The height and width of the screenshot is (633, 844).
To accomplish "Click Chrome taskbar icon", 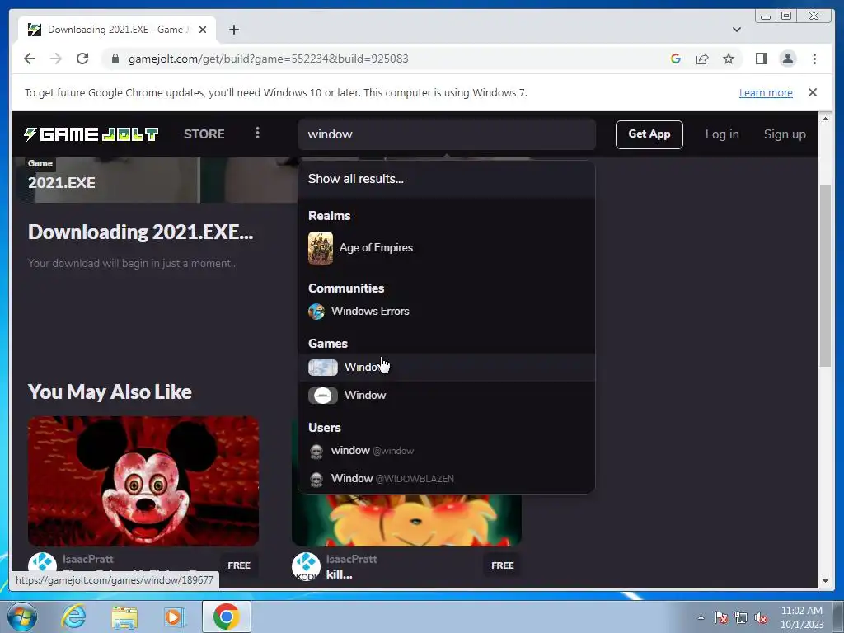I will (x=227, y=617).
